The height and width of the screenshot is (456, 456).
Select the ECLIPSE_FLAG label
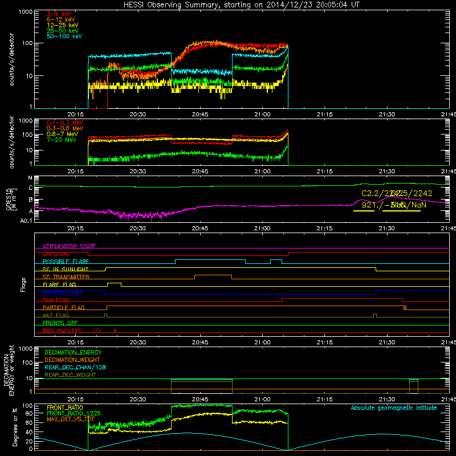62,292
